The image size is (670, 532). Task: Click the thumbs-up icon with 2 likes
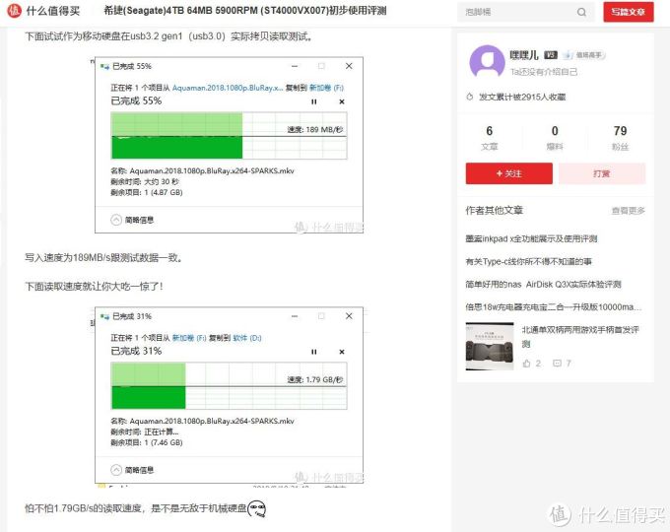tap(526, 364)
